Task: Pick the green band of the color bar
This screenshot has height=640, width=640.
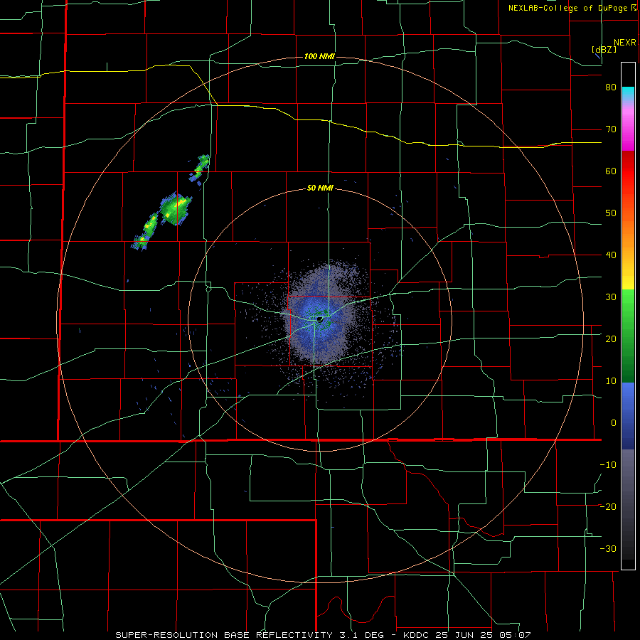Action: tap(628, 336)
